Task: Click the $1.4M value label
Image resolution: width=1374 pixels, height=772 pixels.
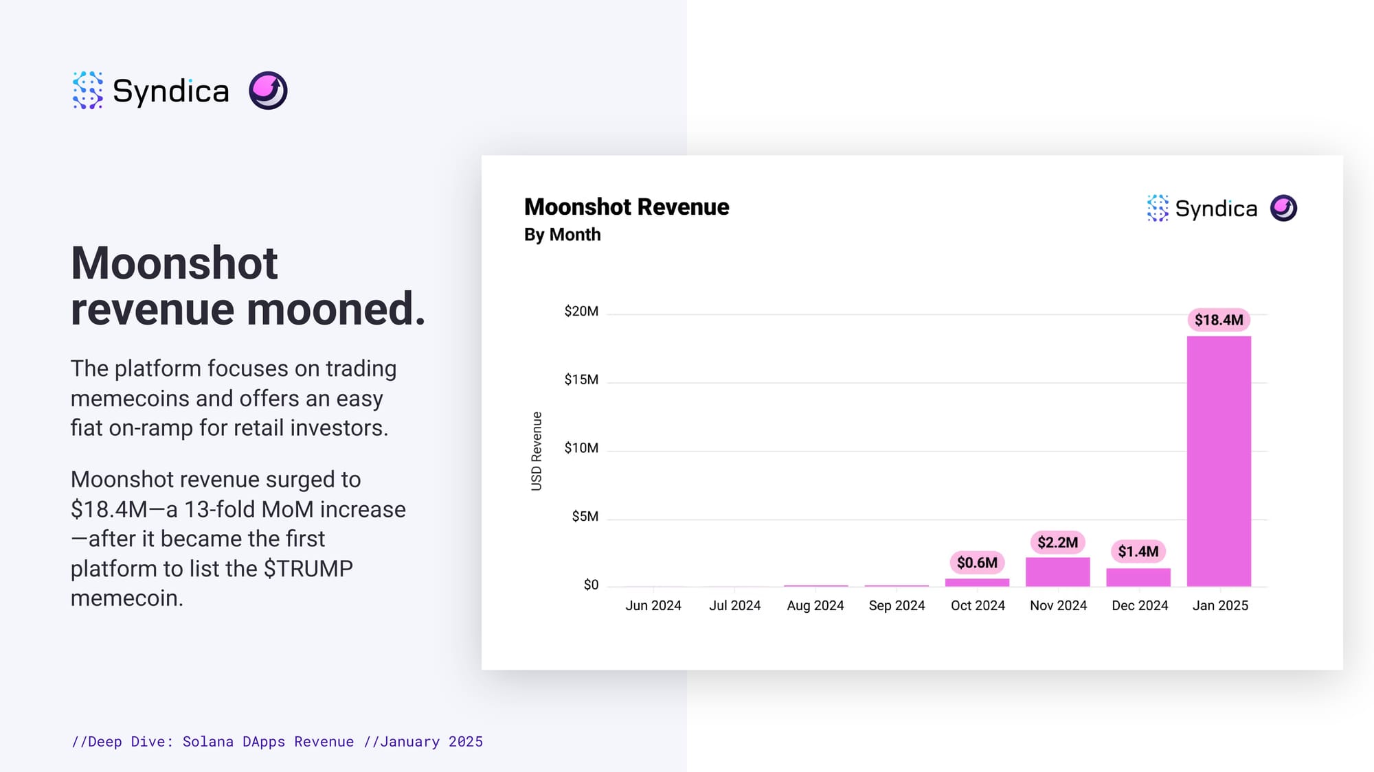Action: 1138,552
